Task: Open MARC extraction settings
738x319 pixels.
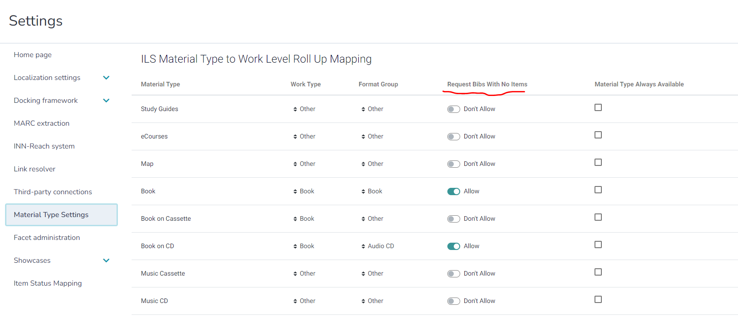Action: (x=42, y=123)
